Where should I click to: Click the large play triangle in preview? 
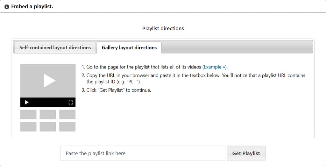(x=49, y=81)
